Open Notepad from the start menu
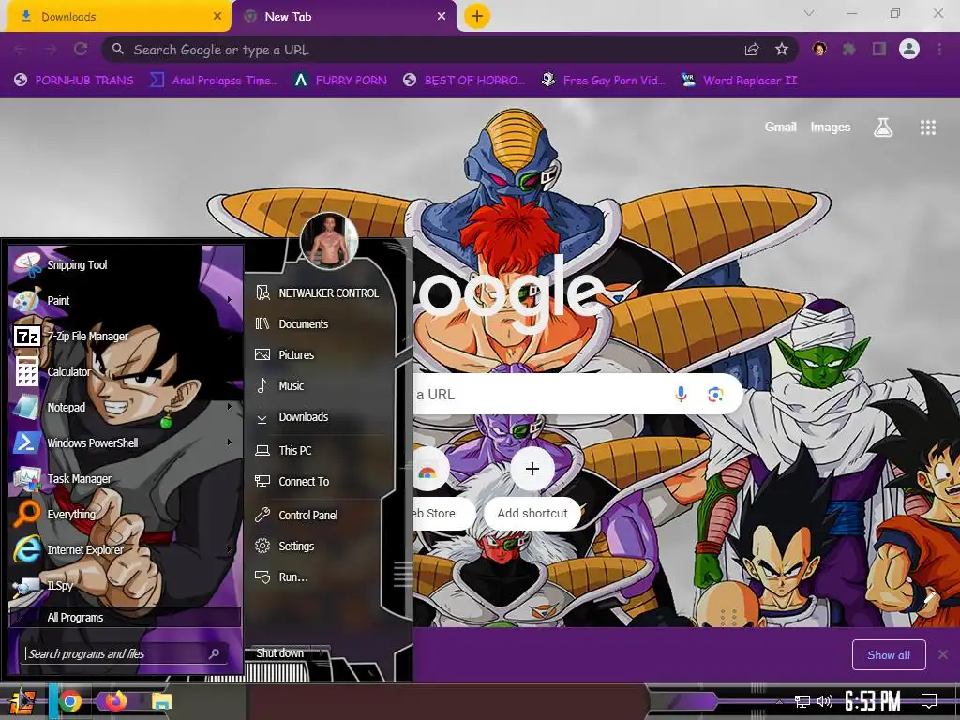Screen dimensions: 960x720 pos(125,407)
